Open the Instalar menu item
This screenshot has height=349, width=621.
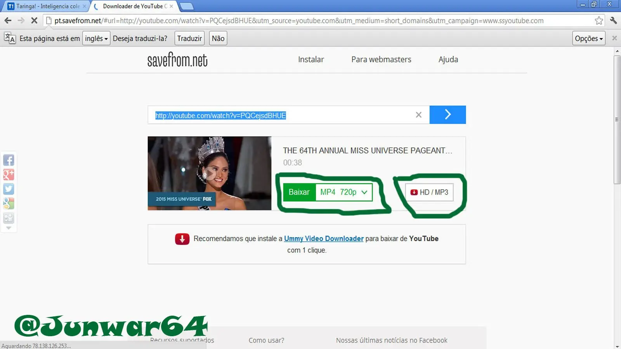pyautogui.click(x=311, y=59)
